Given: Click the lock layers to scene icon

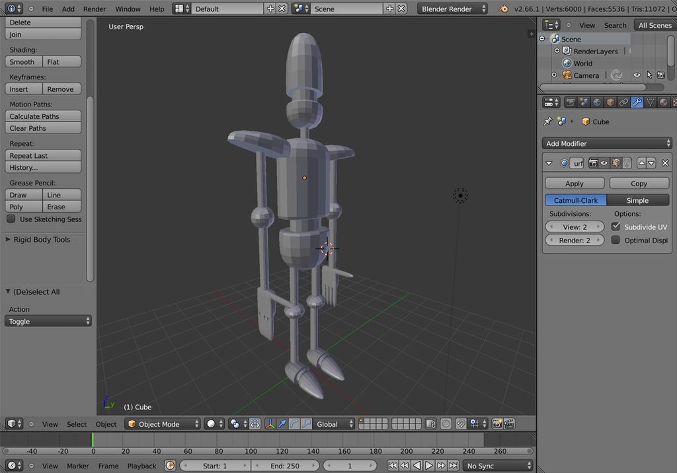Looking at the screenshot, I should pyautogui.click(x=431, y=424).
